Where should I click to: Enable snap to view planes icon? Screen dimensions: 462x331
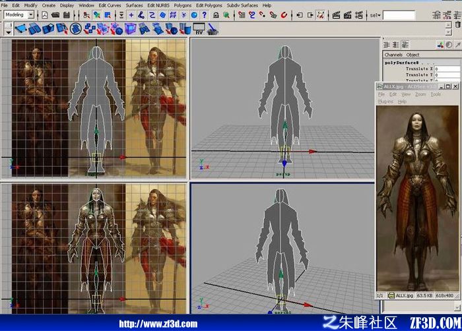click(x=273, y=15)
